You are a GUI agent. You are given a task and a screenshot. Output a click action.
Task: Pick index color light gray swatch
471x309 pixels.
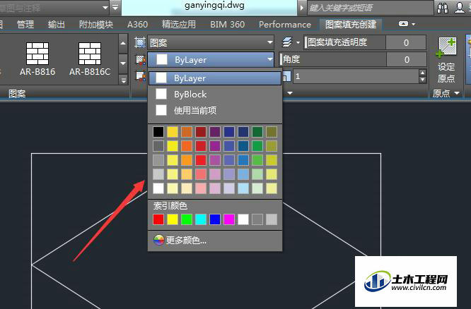272,219
